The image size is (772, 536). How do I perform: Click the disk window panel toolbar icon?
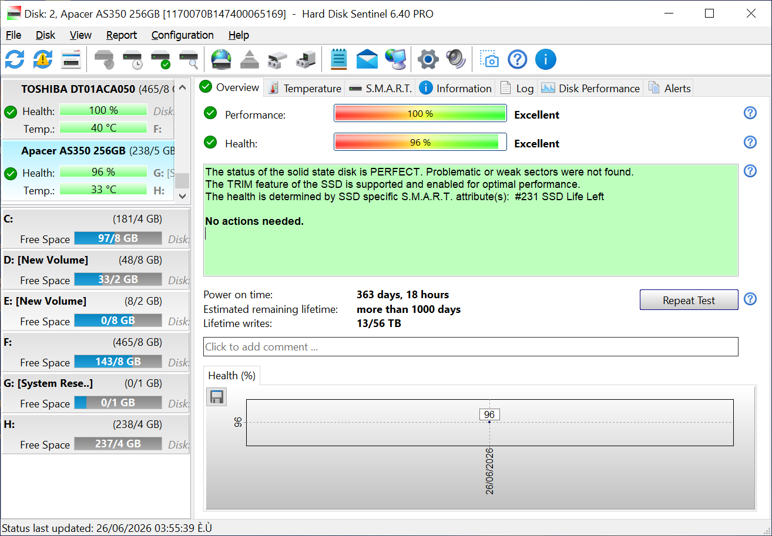pos(71,59)
